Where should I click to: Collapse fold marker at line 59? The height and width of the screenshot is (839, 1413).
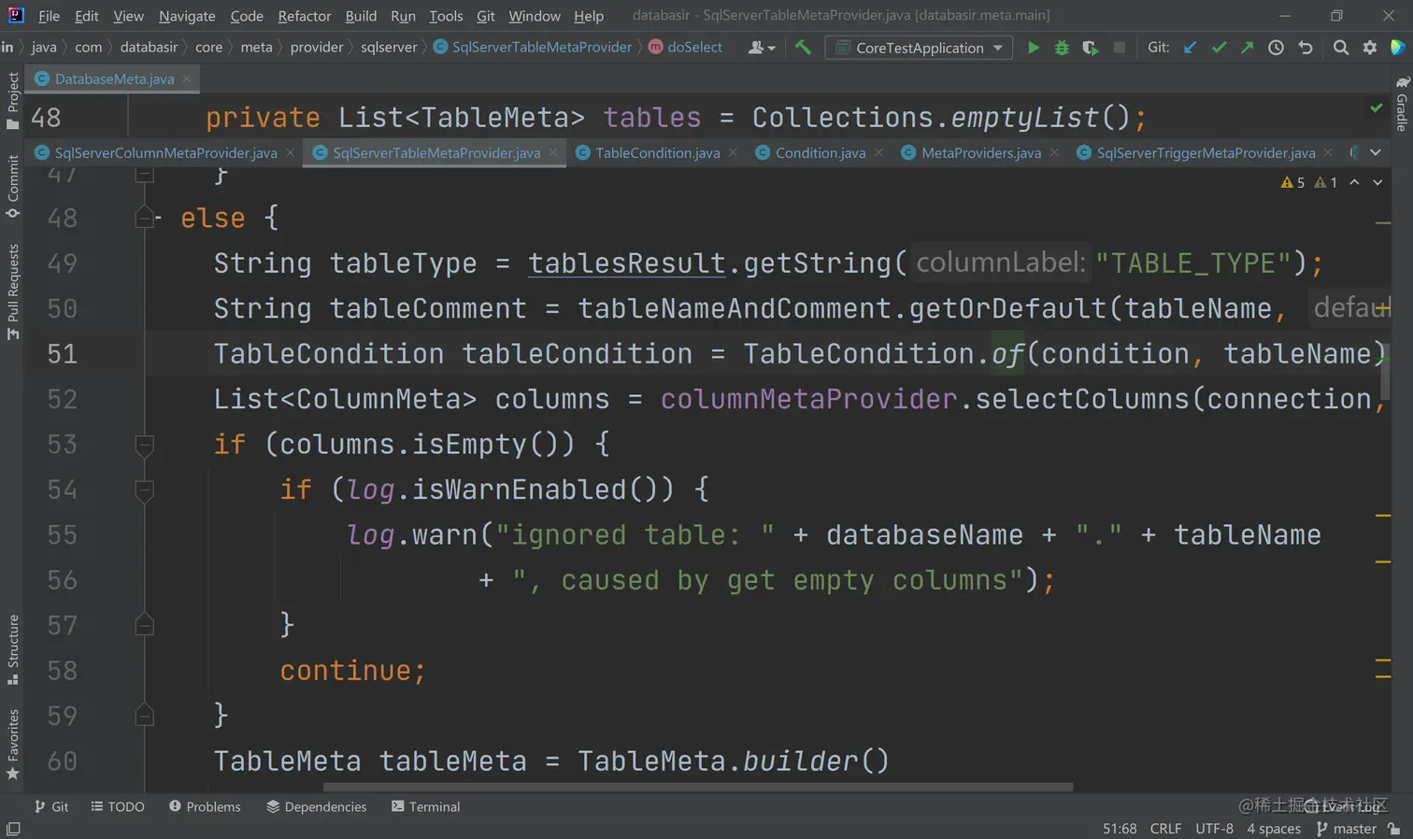(144, 716)
